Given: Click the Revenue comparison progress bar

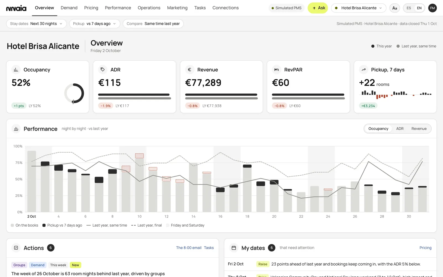Looking at the screenshot, I should pos(221,96).
